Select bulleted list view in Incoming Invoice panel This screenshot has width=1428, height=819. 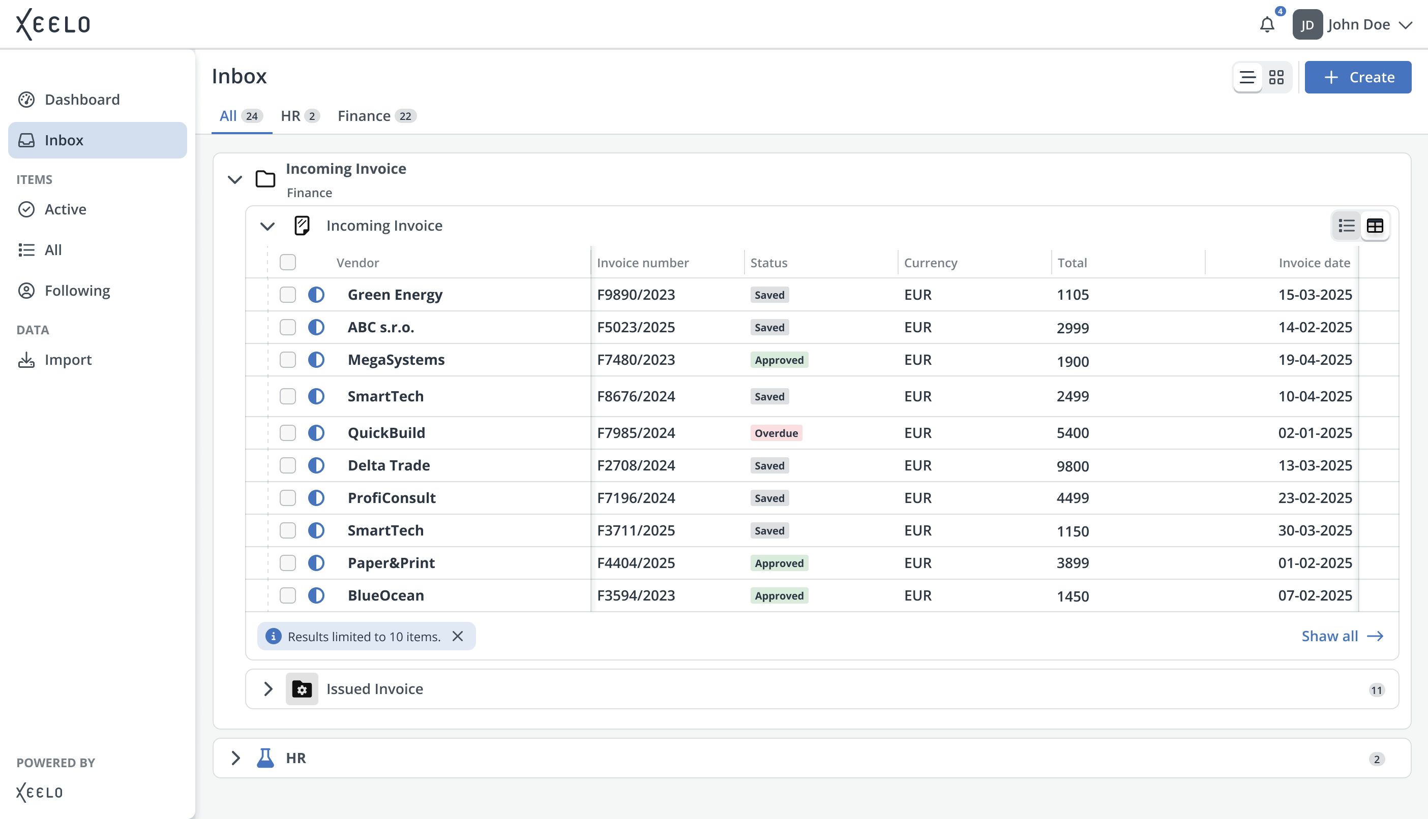pos(1347,226)
